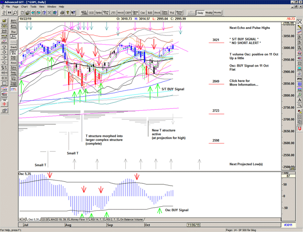Create a new blank page
Screen dimensions: 303x232
coord(22,13)
